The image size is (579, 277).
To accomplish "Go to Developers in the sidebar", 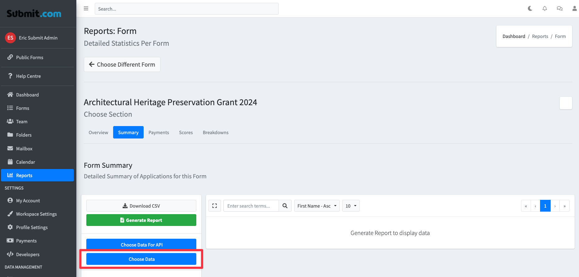I will (28, 255).
